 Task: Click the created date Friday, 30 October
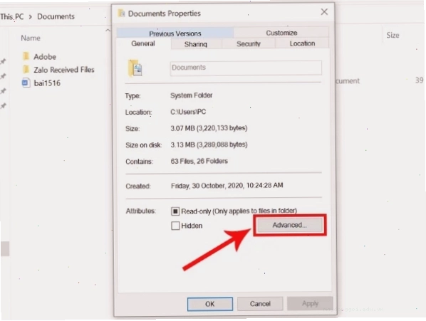tap(227, 186)
